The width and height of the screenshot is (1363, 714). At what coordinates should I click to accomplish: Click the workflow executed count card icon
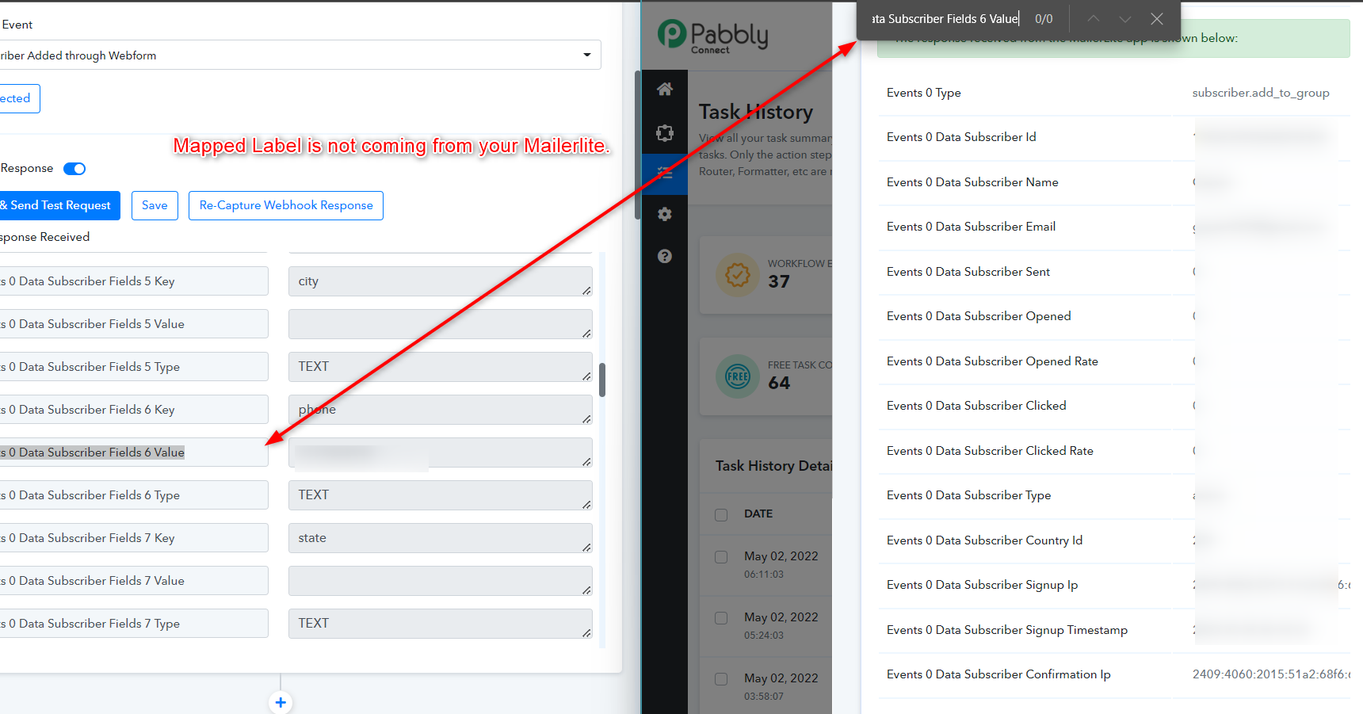(x=738, y=274)
